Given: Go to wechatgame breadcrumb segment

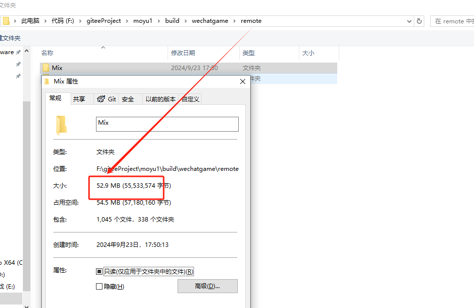Looking at the screenshot, I should [x=210, y=21].
